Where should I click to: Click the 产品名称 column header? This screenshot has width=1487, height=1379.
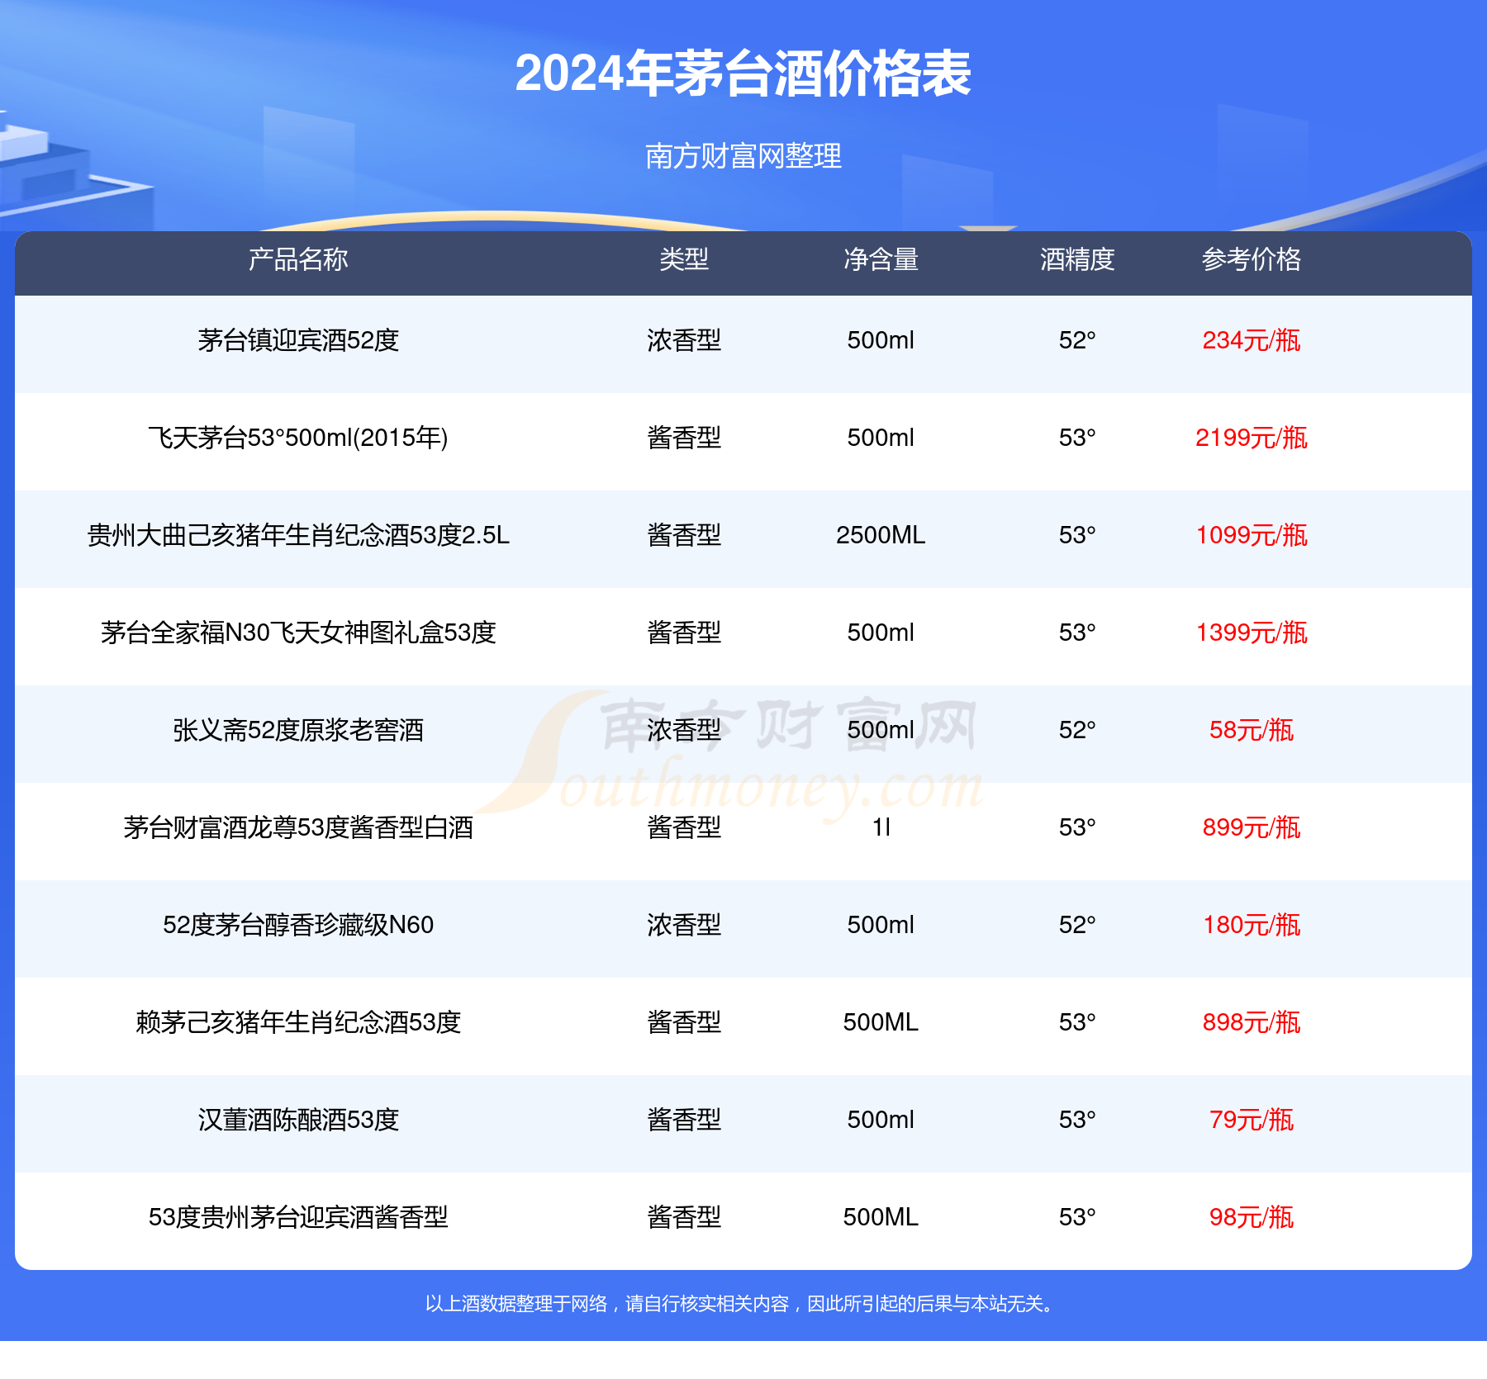coord(298,259)
